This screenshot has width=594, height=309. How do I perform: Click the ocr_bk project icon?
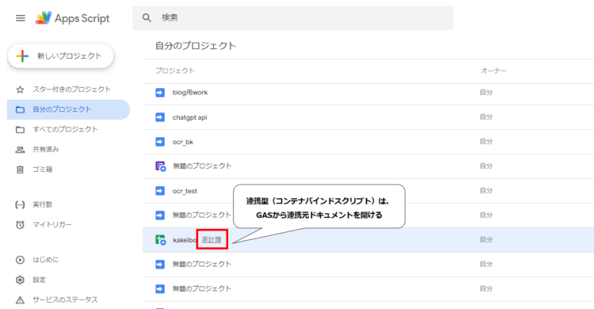(160, 142)
